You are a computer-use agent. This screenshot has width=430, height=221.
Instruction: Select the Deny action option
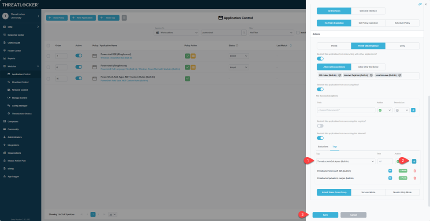coord(402,46)
